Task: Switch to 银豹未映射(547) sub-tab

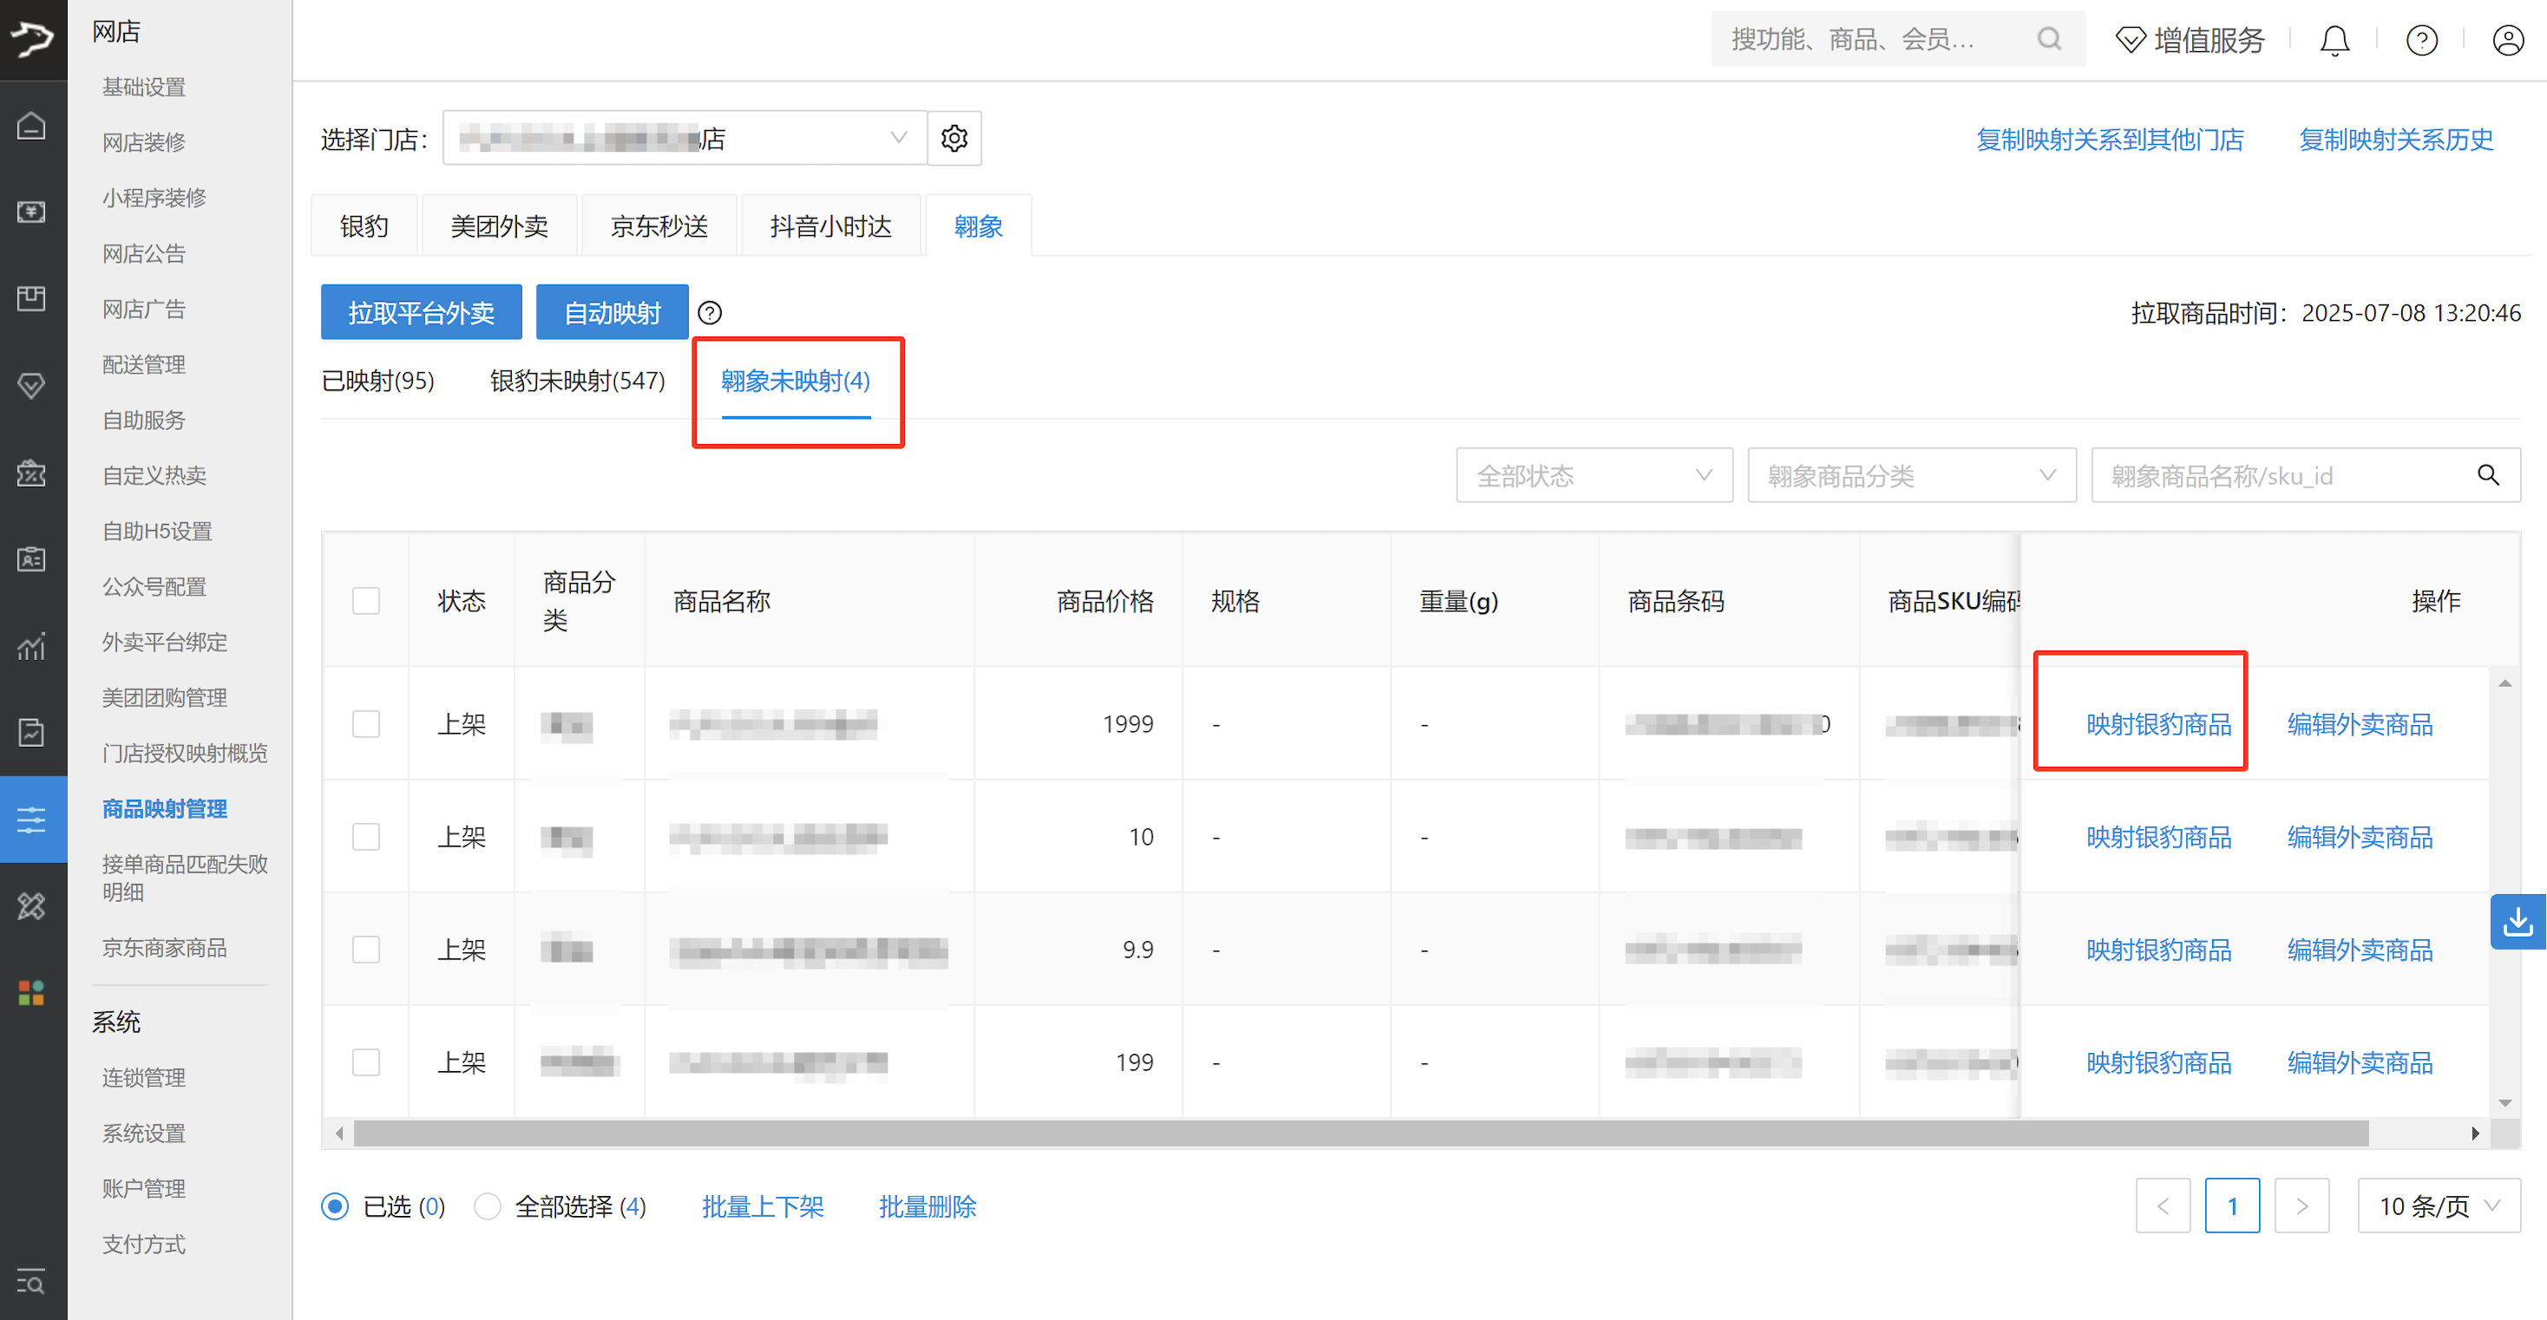Action: tap(578, 381)
